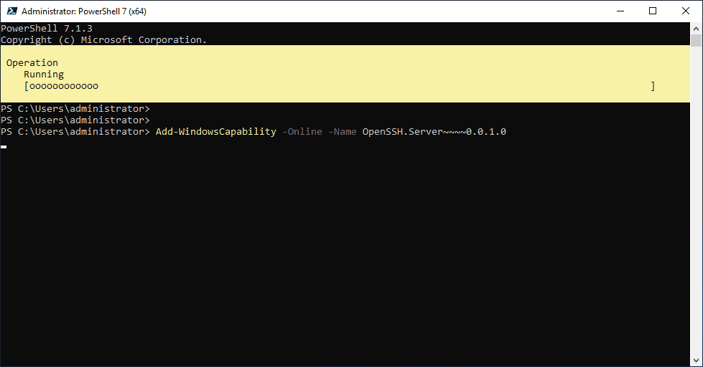Click the Microsoft Corporation copyright line

(103, 40)
